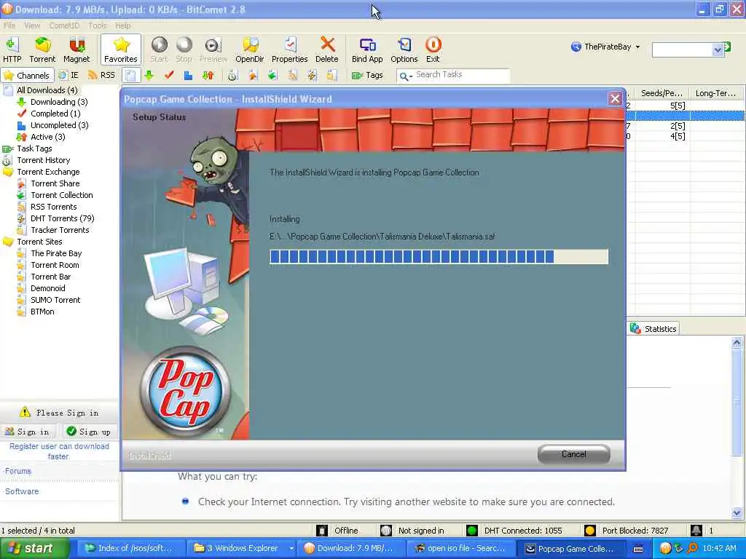Open the File menu
Viewport: 746px width, 559px height.
[9, 25]
